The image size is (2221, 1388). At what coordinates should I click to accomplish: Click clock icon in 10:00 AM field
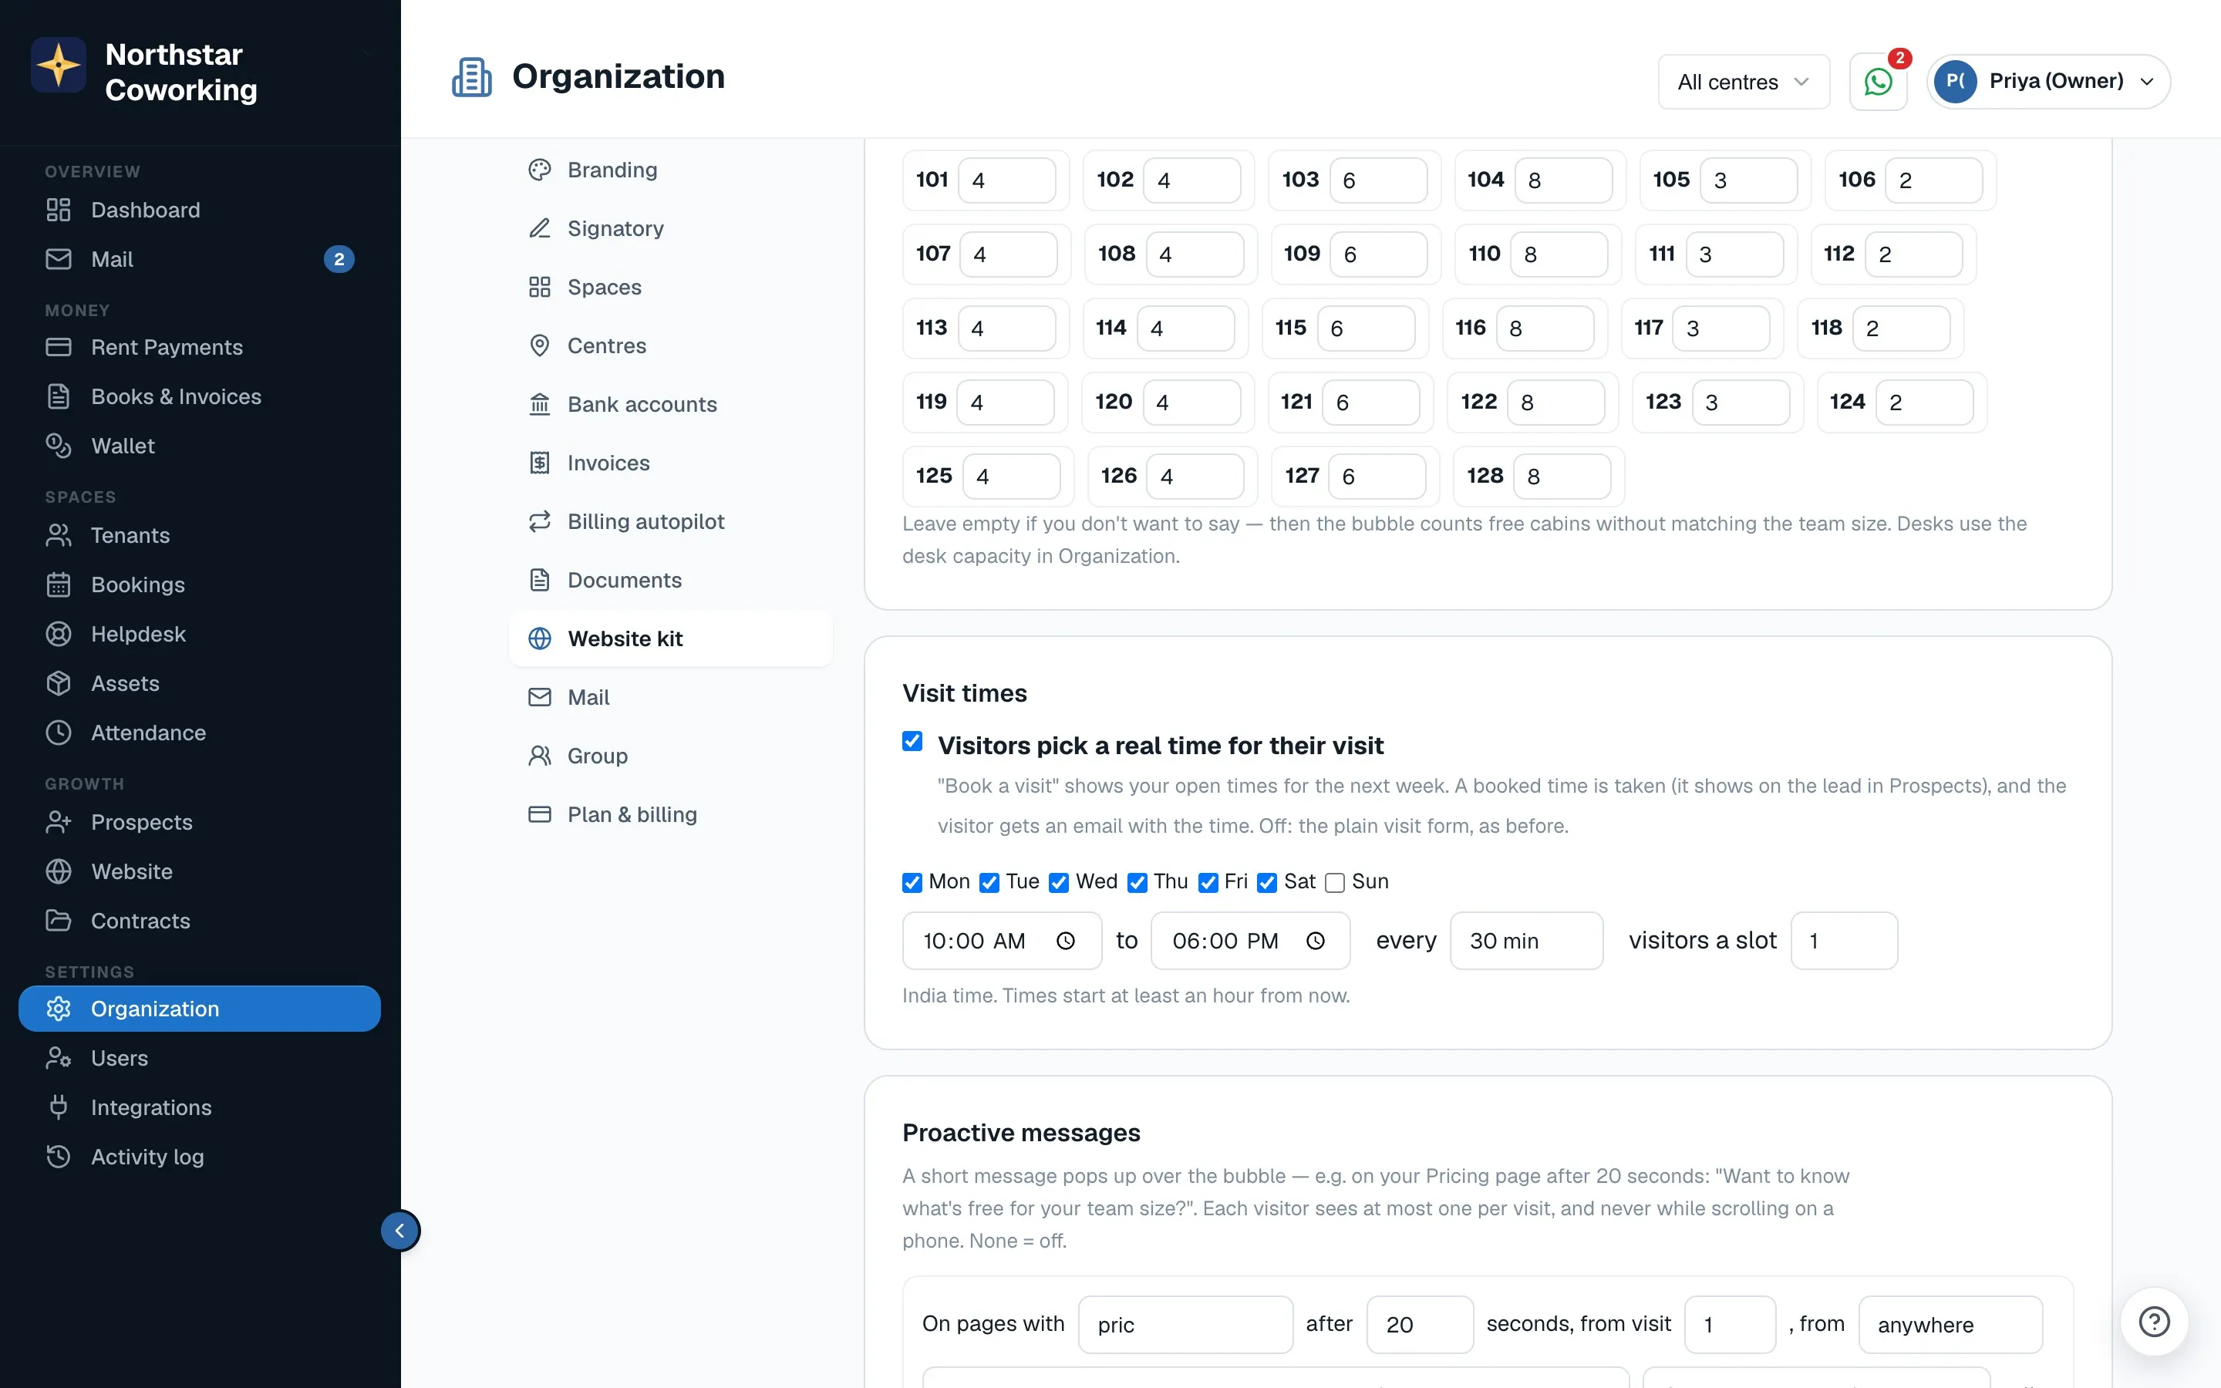1066,941
